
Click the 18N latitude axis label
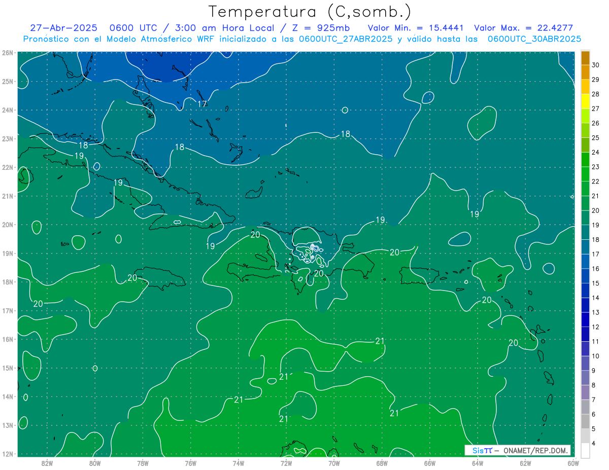(7, 282)
